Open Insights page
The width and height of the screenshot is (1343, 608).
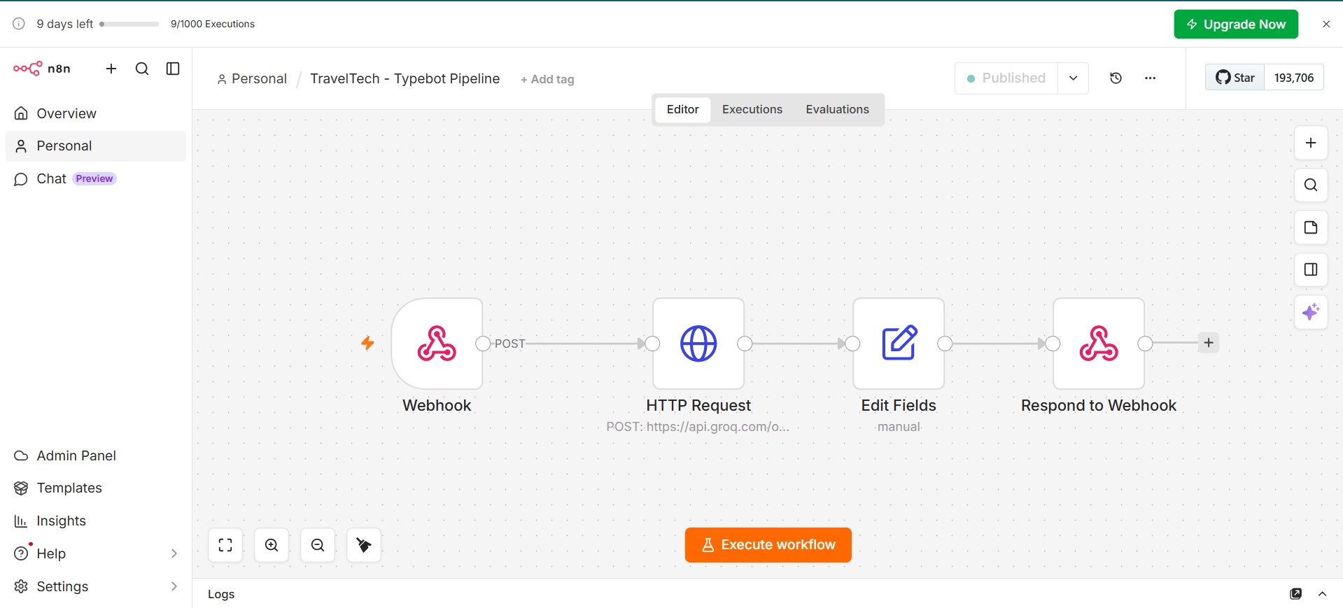[x=96, y=521]
